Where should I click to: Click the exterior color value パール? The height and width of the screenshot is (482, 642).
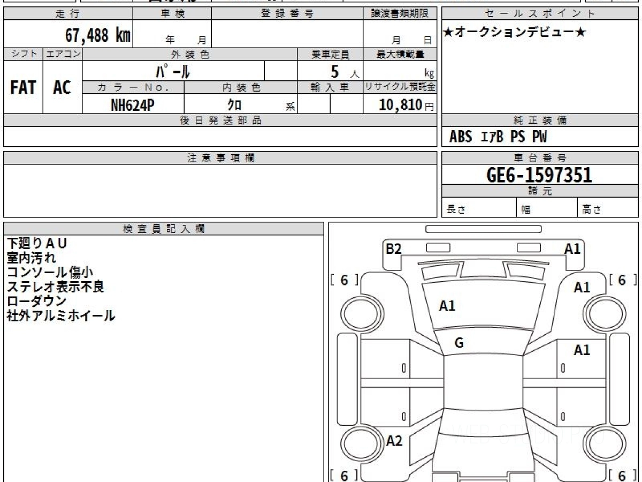pyautogui.click(x=173, y=71)
